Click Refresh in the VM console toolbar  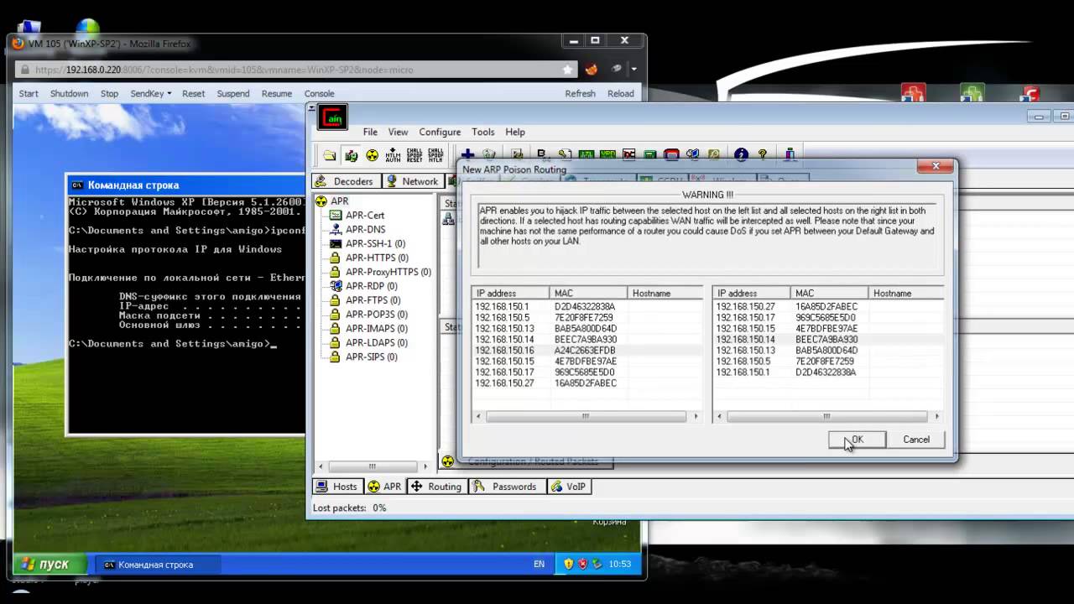[x=580, y=94]
